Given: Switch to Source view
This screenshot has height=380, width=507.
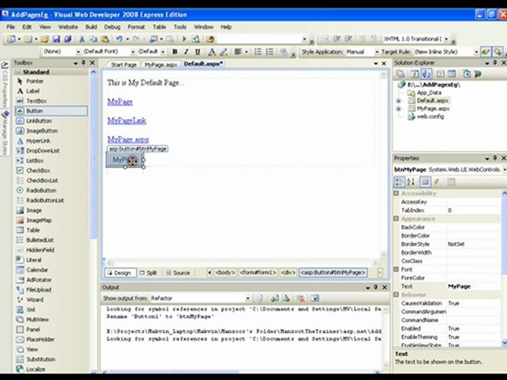Looking at the screenshot, I should (178, 273).
